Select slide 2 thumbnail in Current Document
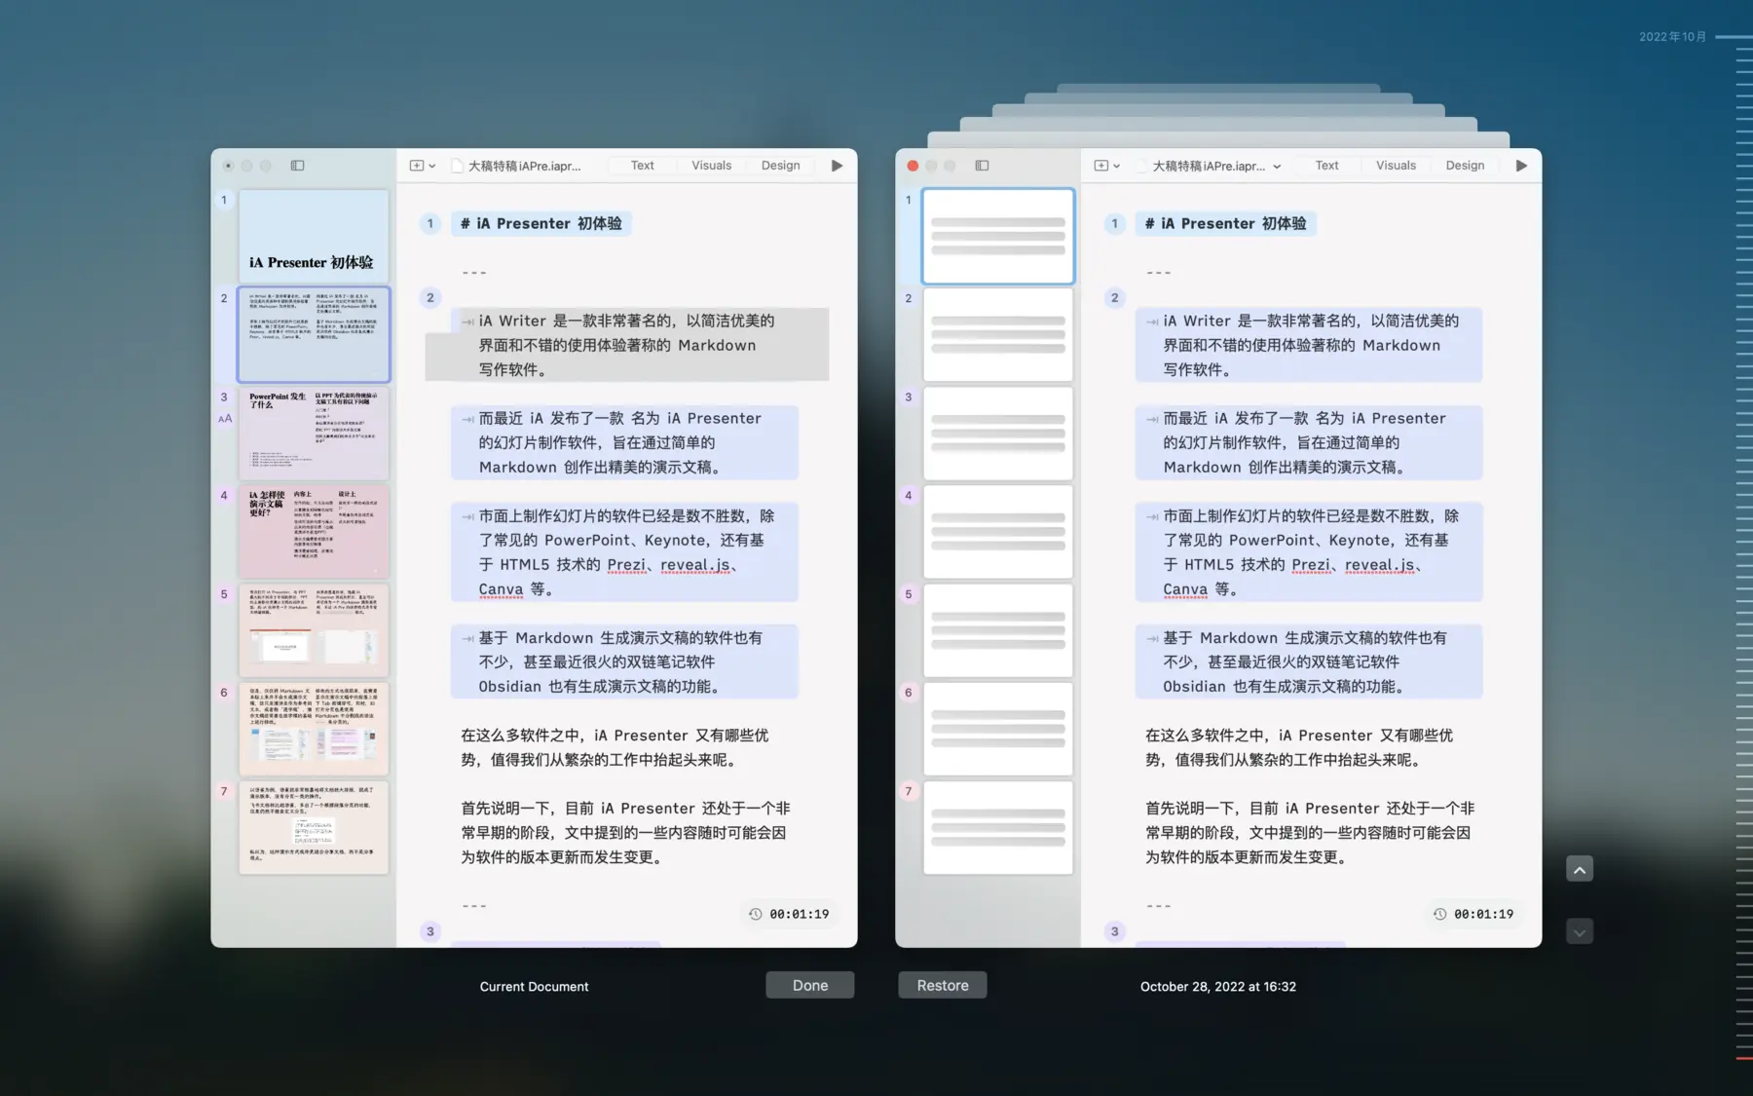The height and width of the screenshot is (1096, 1753). point(314,334)
